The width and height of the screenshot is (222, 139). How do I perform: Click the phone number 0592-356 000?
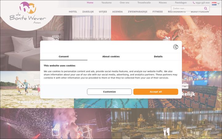pos(203,3)
